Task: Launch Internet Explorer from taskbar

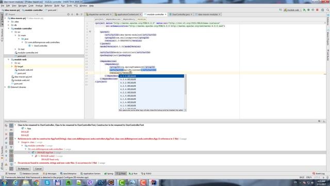Action: (15, 182)
